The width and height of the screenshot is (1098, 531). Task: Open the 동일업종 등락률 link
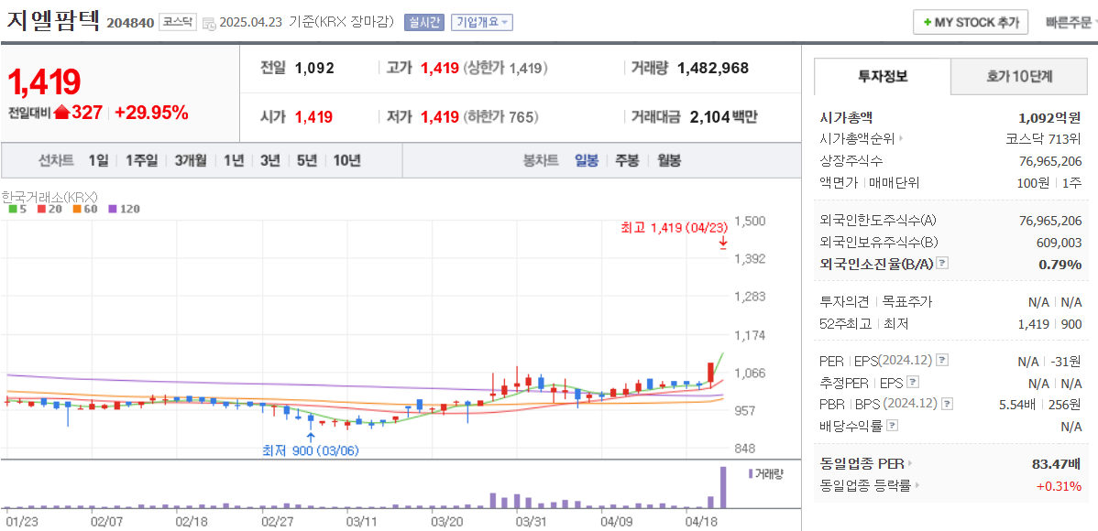[x=865, y=485]
